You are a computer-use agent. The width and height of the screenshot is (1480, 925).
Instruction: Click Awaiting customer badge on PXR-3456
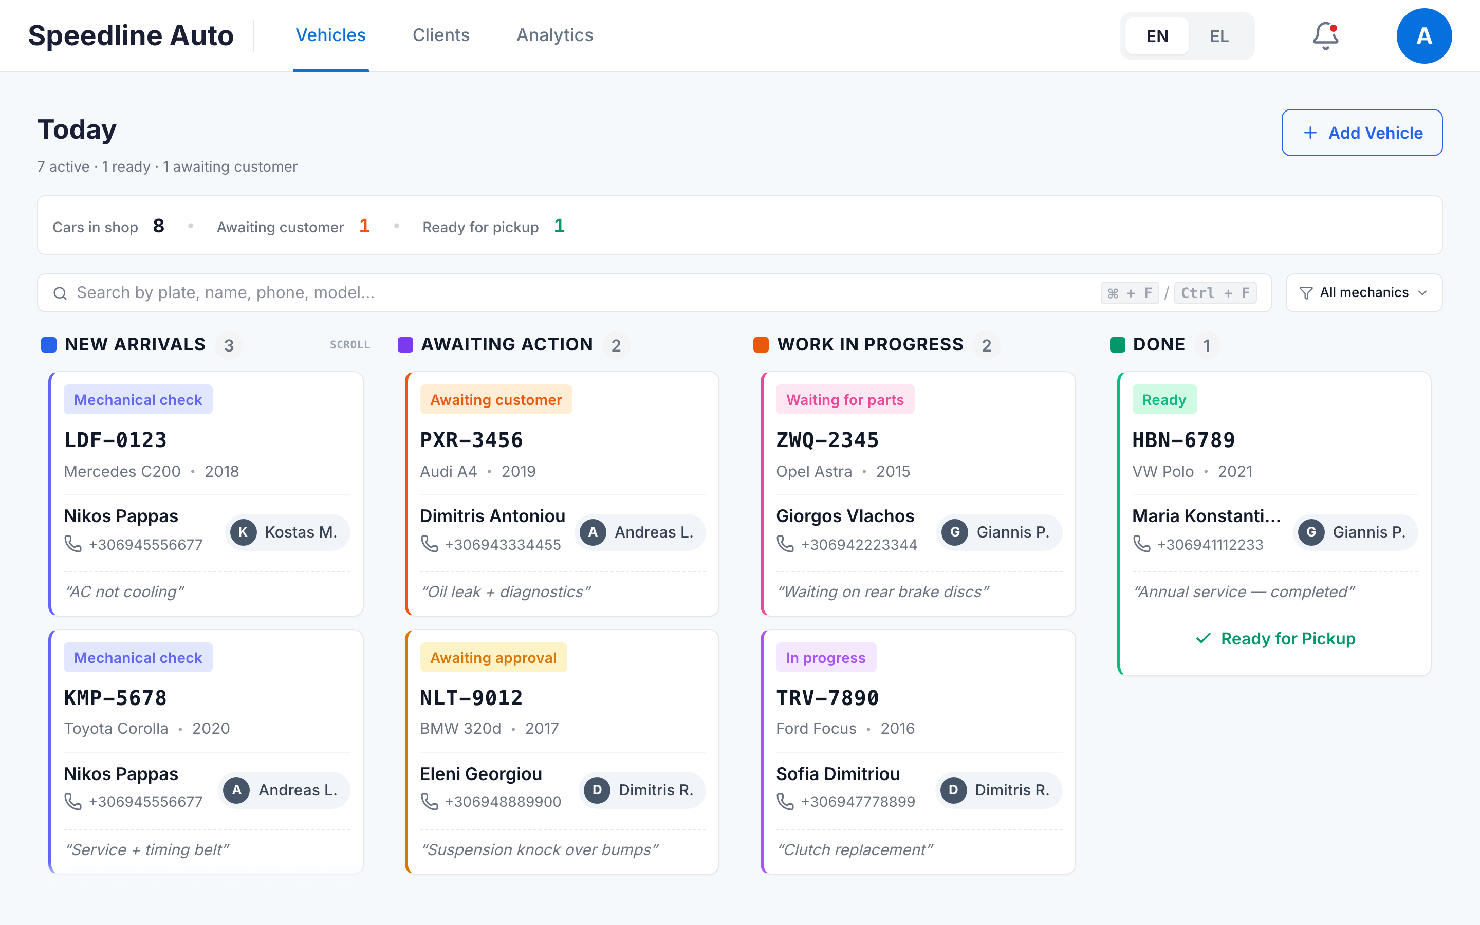(x=496, y=399)
